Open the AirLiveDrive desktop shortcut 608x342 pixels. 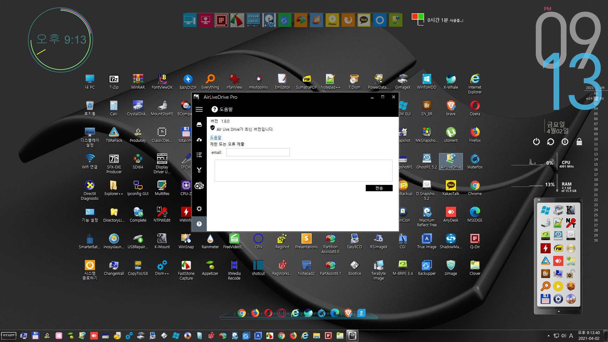click(x=451, y=161)
